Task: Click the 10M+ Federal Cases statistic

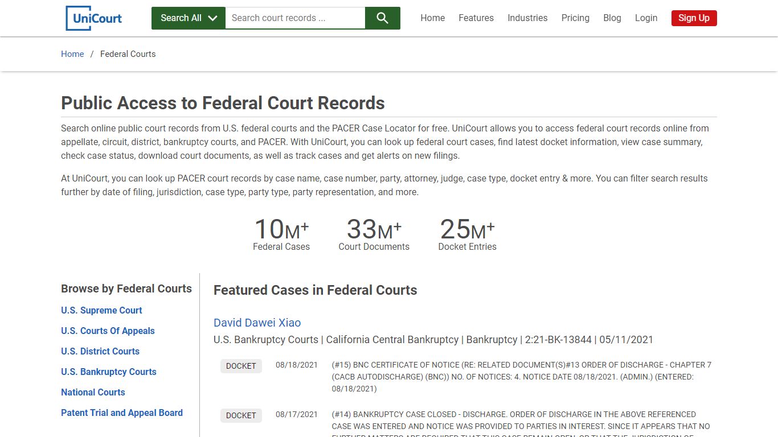Action: click(x=281, y=234)
